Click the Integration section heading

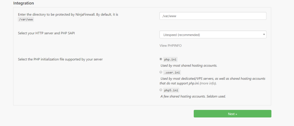coord(24,3)
